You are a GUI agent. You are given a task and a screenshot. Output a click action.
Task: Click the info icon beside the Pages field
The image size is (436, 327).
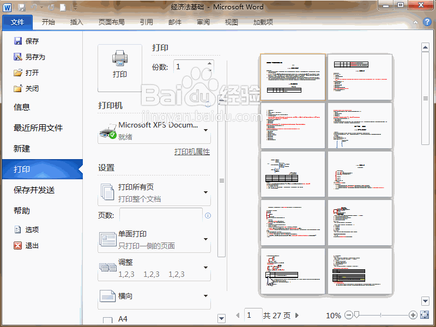click(x=208, y=215)
